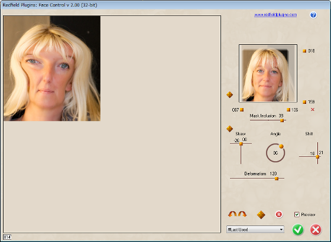This screenshot has width=331, height=242.
Task: Click the face reference thumbnail
Action: (268, 73)
